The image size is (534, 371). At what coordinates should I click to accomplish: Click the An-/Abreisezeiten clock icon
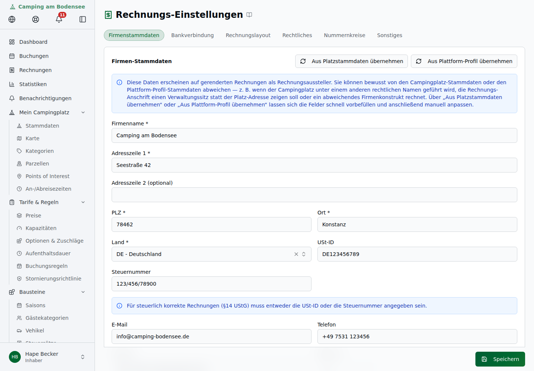tap(19, 189)
